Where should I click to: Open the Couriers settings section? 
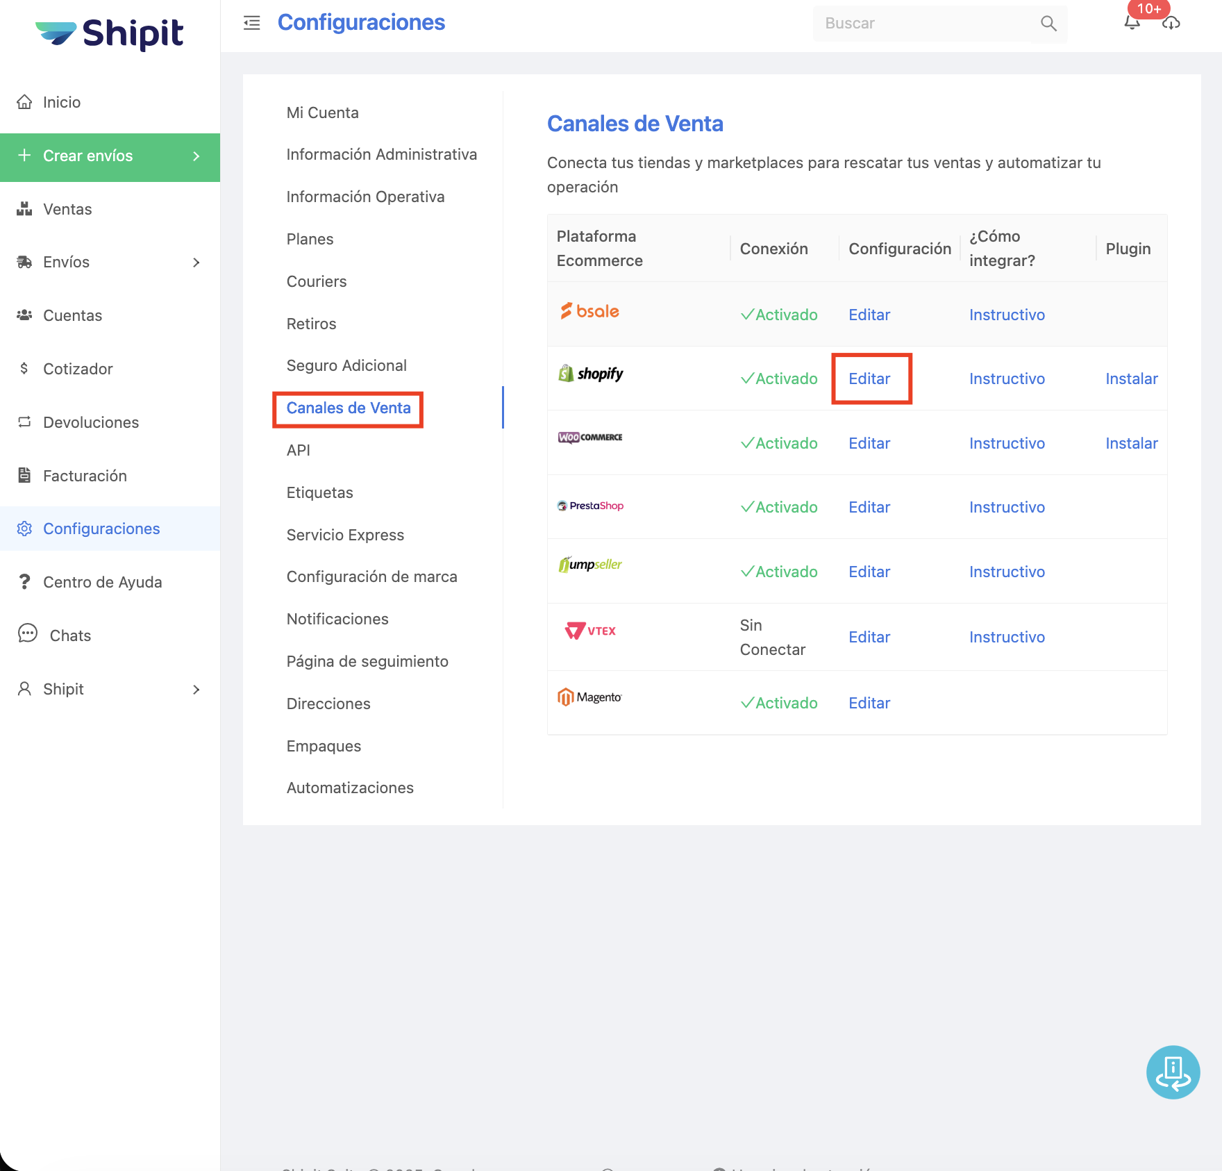point(317,281)
